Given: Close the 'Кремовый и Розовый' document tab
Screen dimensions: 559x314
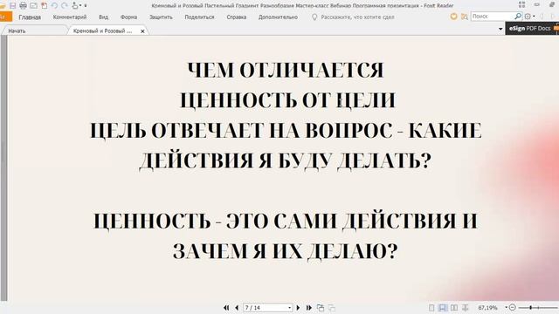Looking at the screenshot, I should (x=142, y=31).
